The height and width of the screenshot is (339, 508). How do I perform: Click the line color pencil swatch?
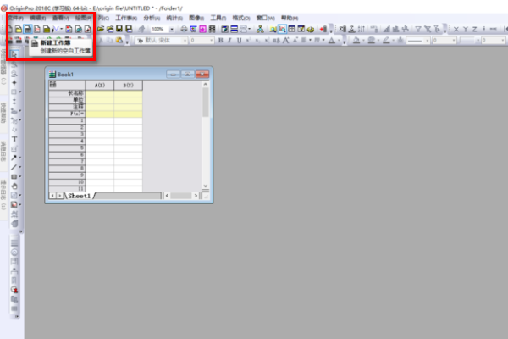(386, 41)
